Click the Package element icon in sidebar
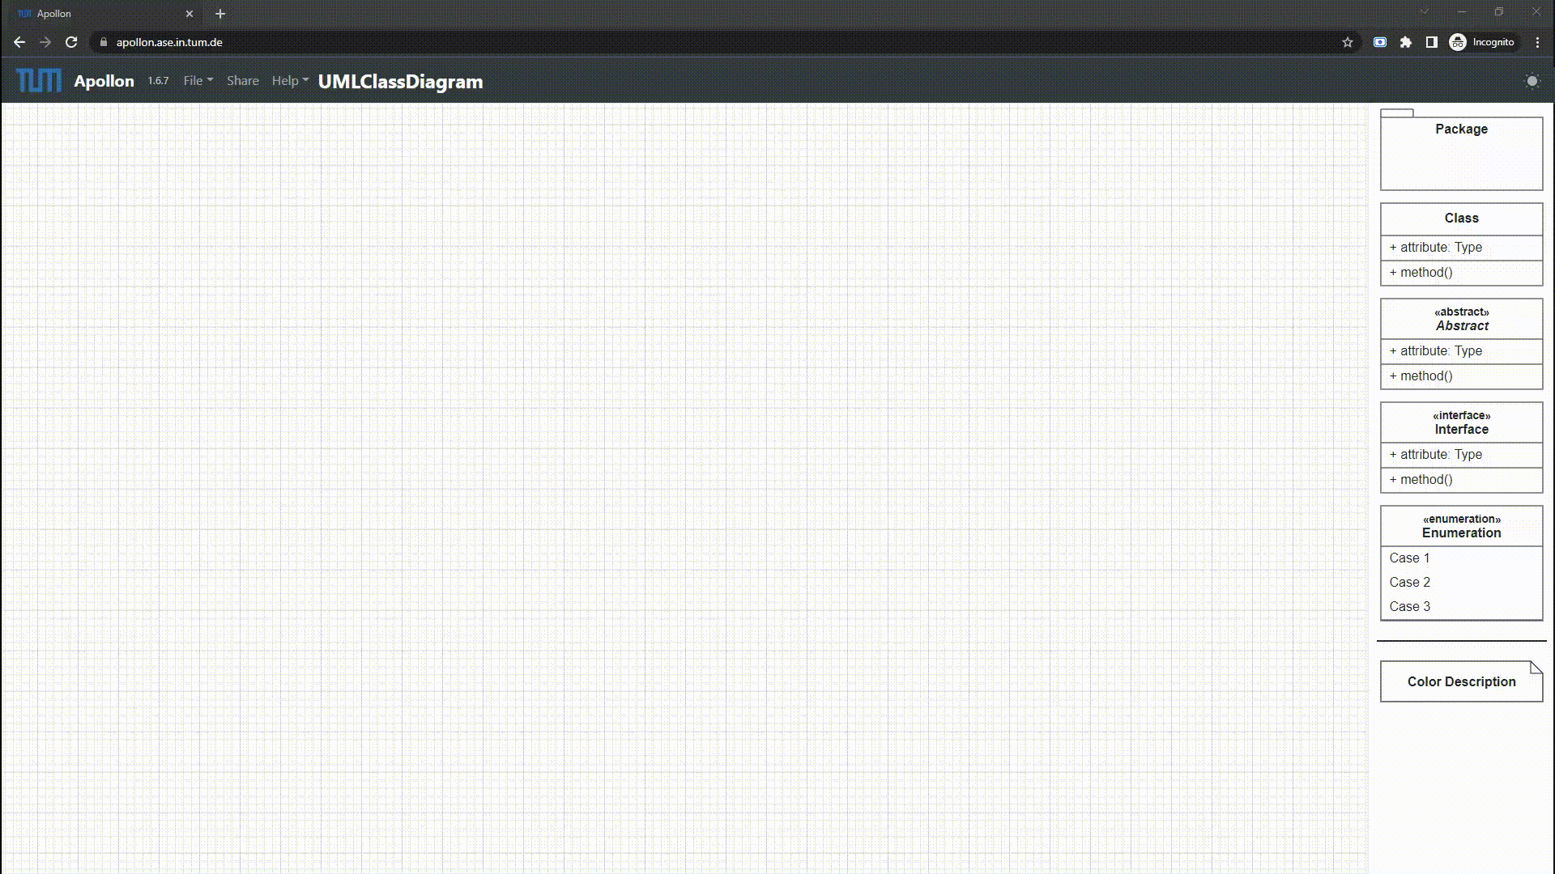 pos(1461,150)
